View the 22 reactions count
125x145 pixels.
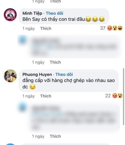[108, 96]
